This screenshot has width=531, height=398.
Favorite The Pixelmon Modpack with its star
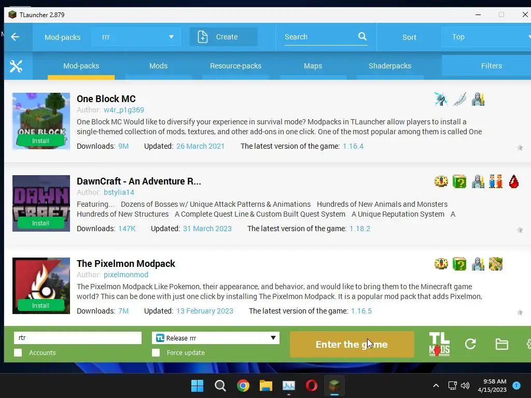(x=520, y=312)
